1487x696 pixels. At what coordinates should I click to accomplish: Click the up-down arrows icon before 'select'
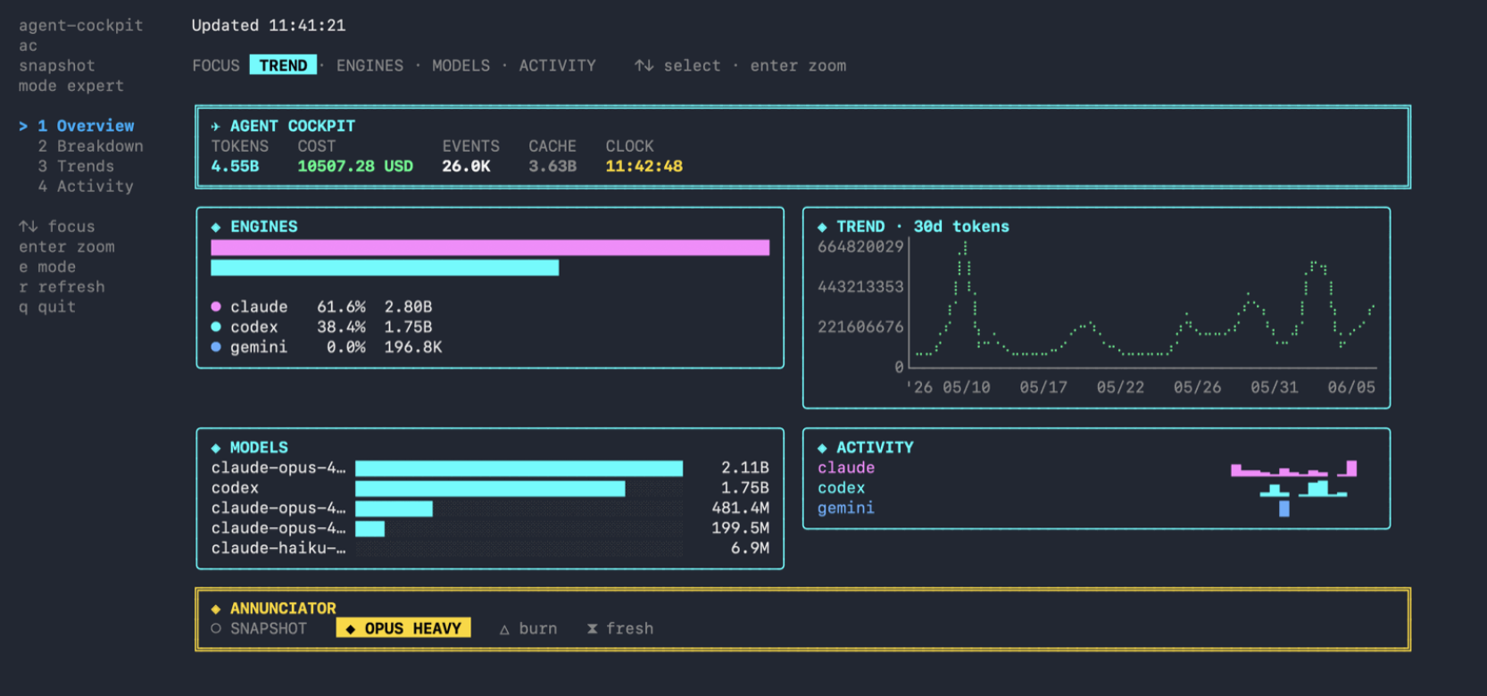click(x=644, y=65)
